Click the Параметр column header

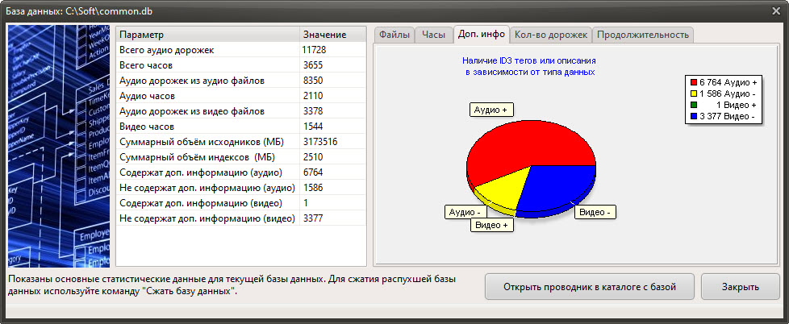(207, 35)
